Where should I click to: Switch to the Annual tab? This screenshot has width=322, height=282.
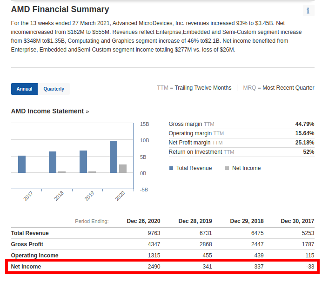tap(24, 89)
